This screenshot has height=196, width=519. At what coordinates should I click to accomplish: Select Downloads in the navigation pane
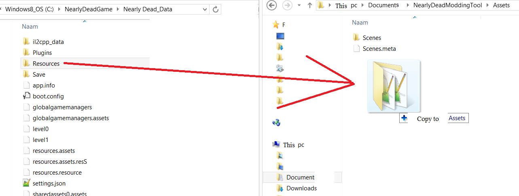(x=301, y=188)
